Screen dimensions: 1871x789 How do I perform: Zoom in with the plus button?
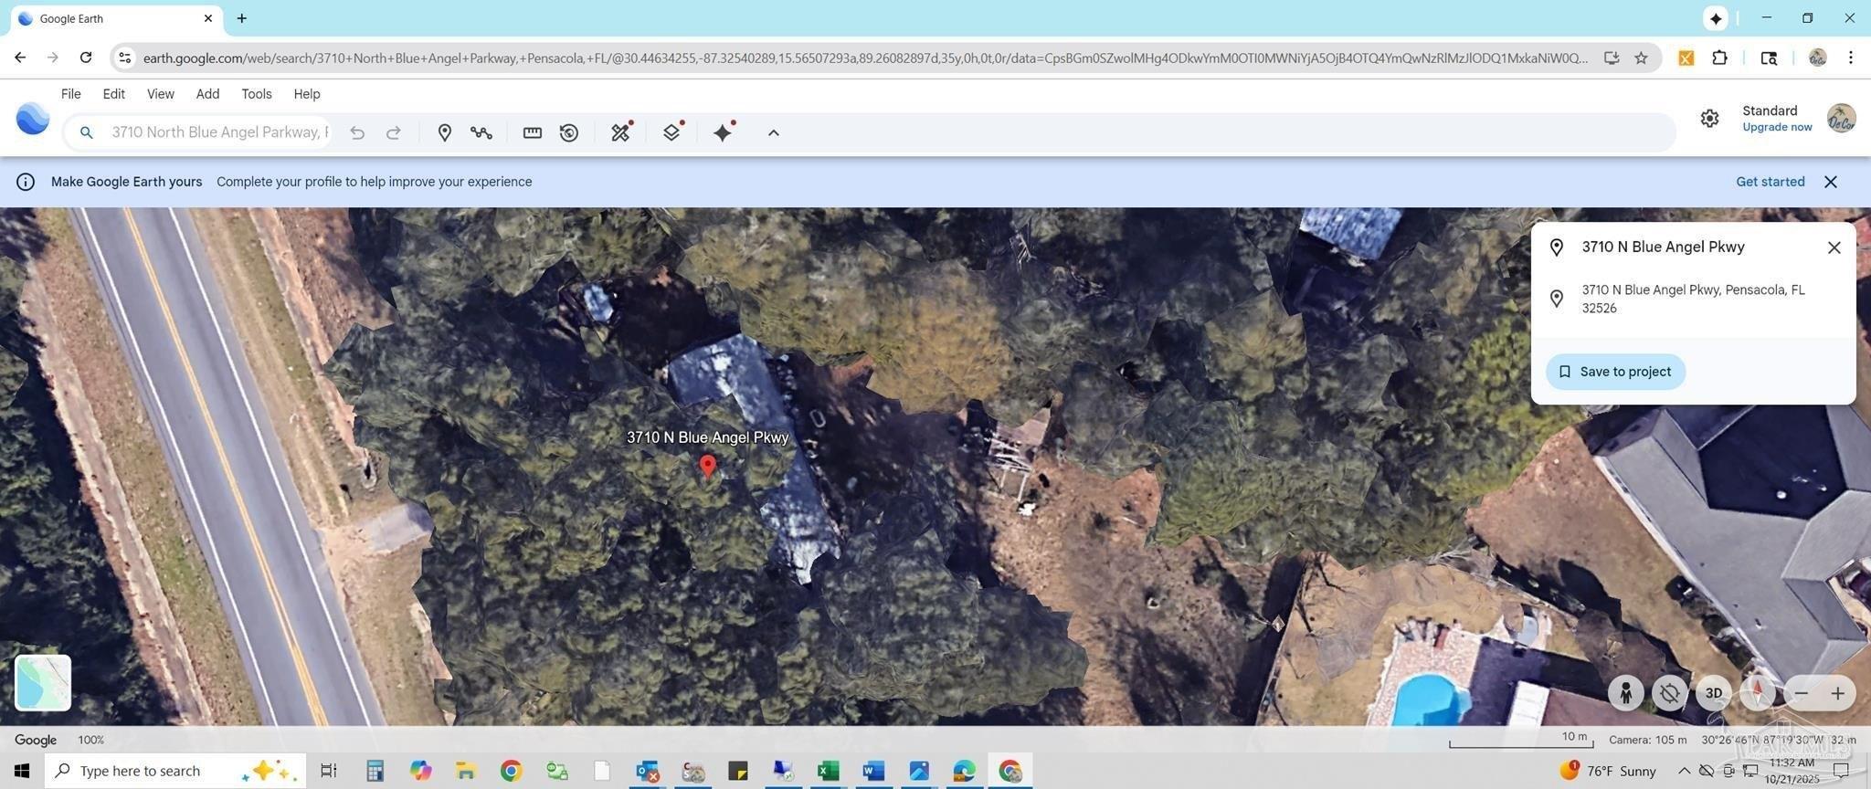[1837, 693]
